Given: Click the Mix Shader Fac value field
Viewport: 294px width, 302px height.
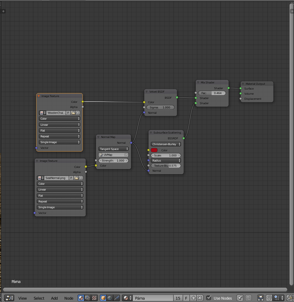Looking at the screenshot, I should (212, 93).
